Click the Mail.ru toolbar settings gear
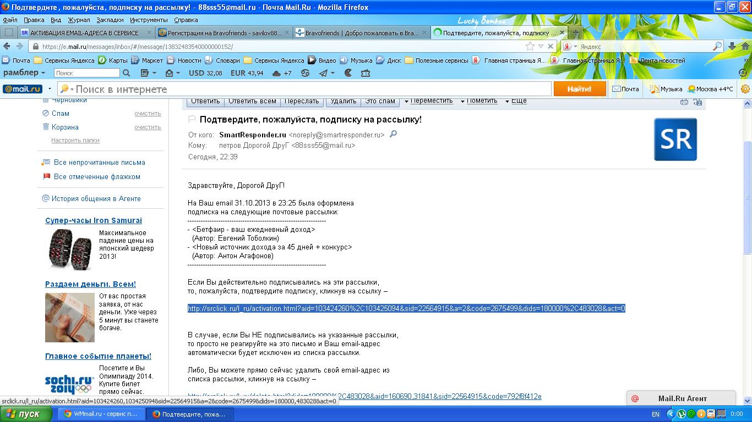 [745, 89]
